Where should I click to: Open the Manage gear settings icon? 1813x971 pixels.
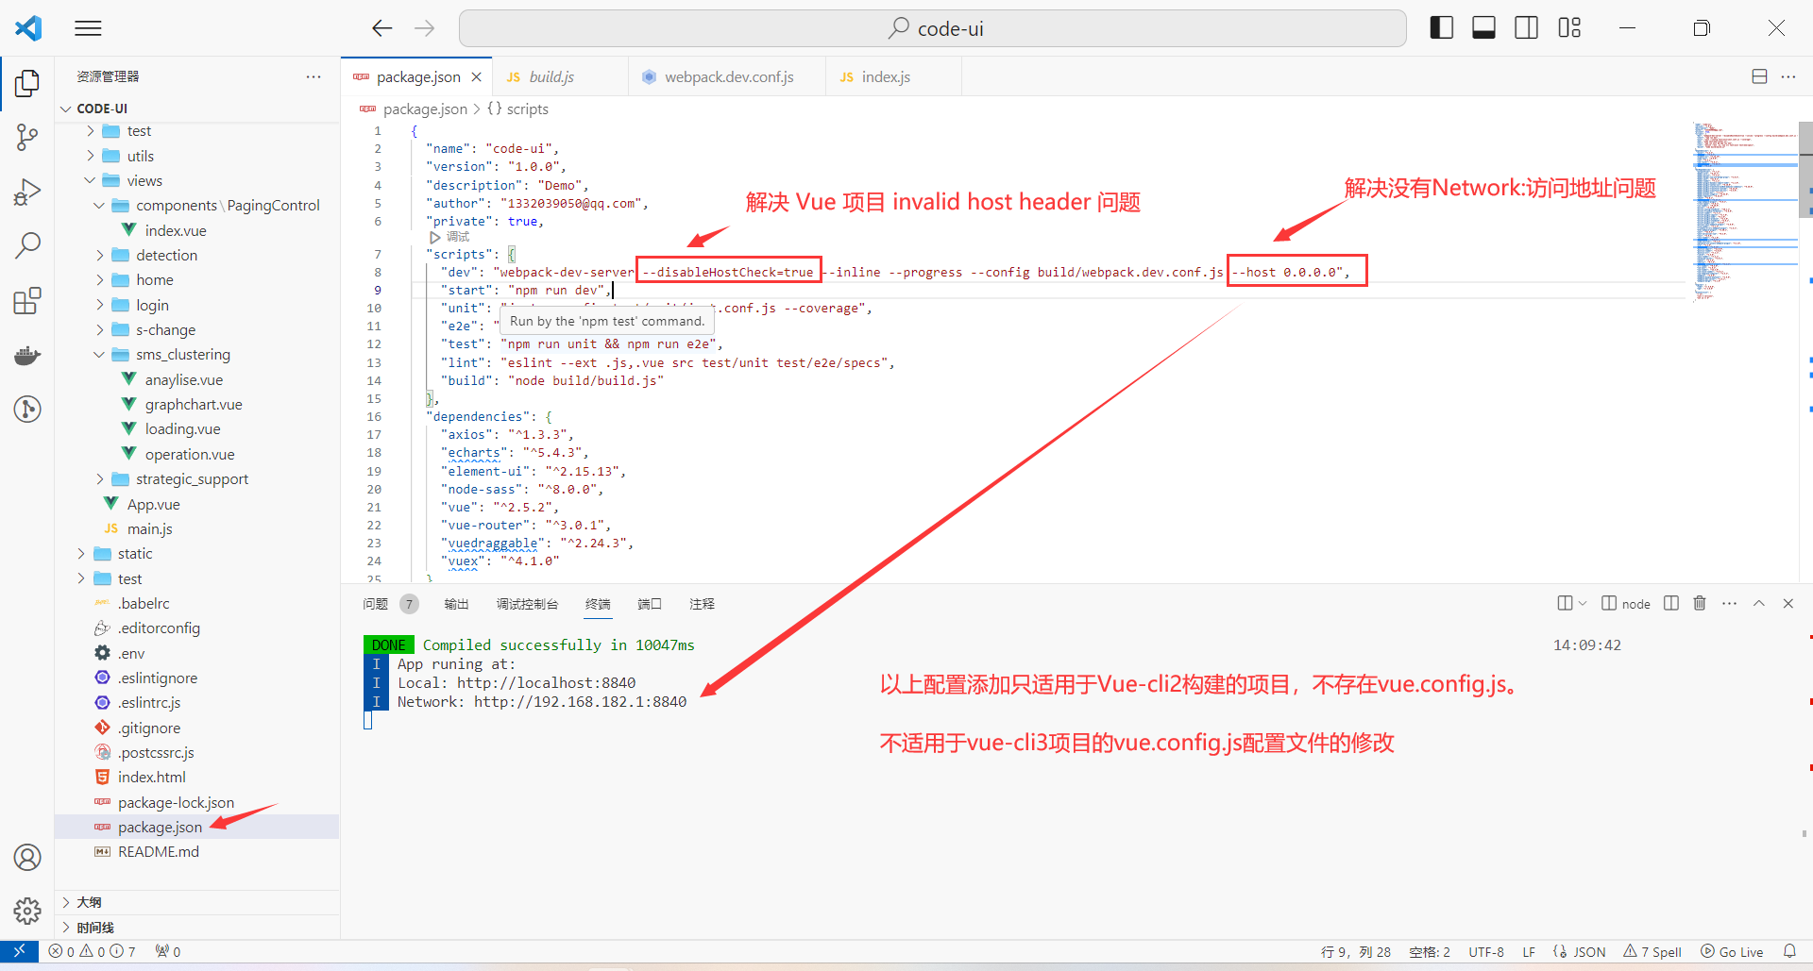[x=27, y=911]
